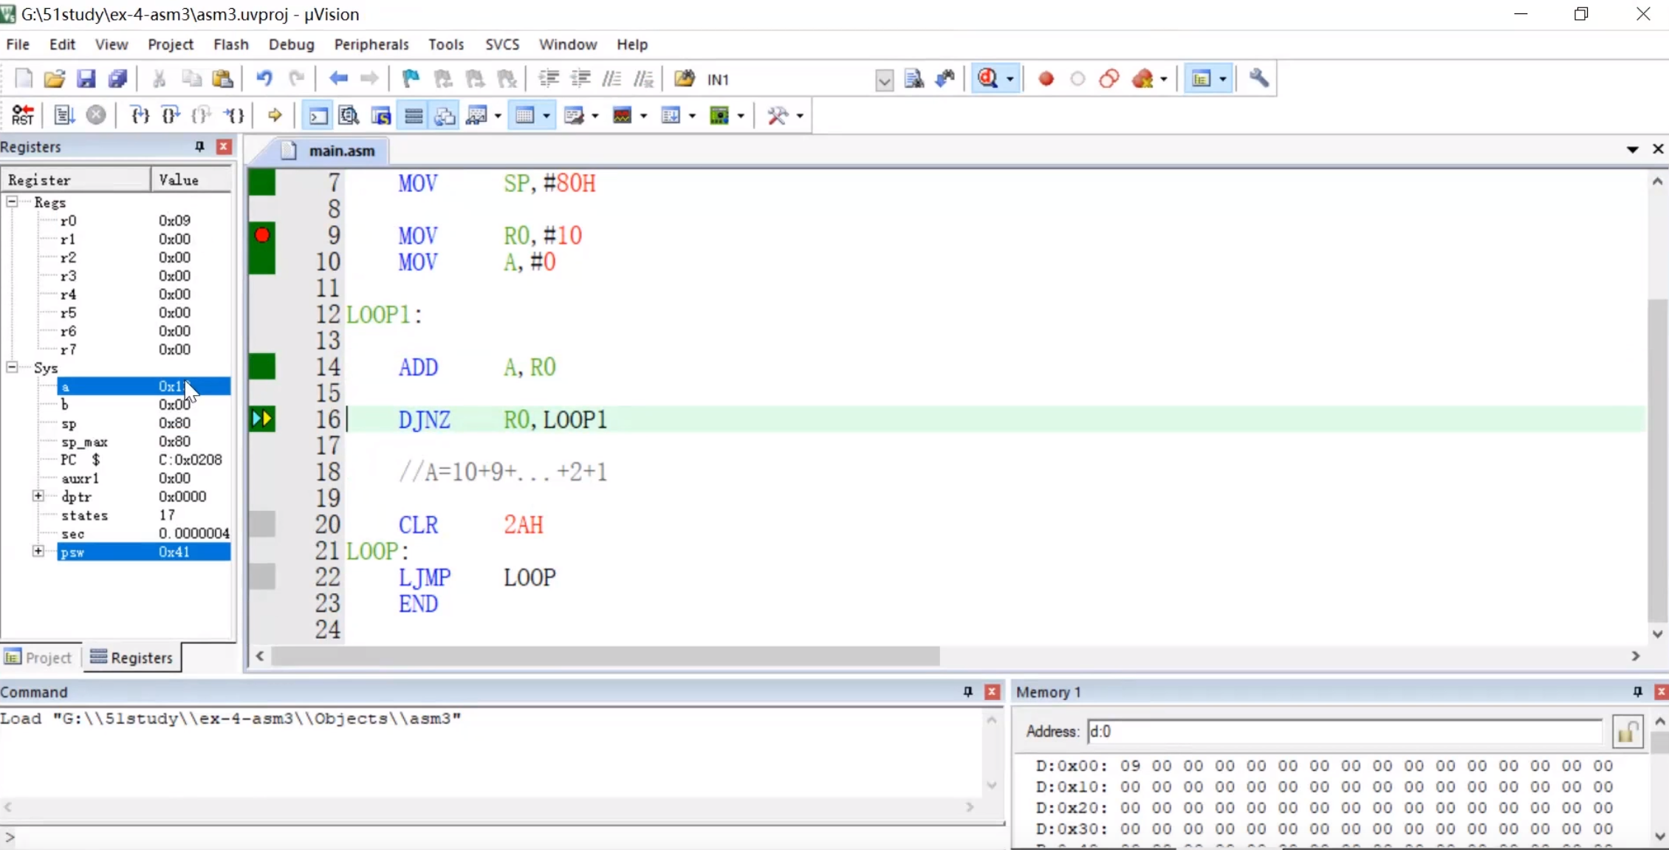This screenshot has width=1669, height=850.
Task: Open editor tab list dropdown arrow
Action: (x=1632, y=149)
